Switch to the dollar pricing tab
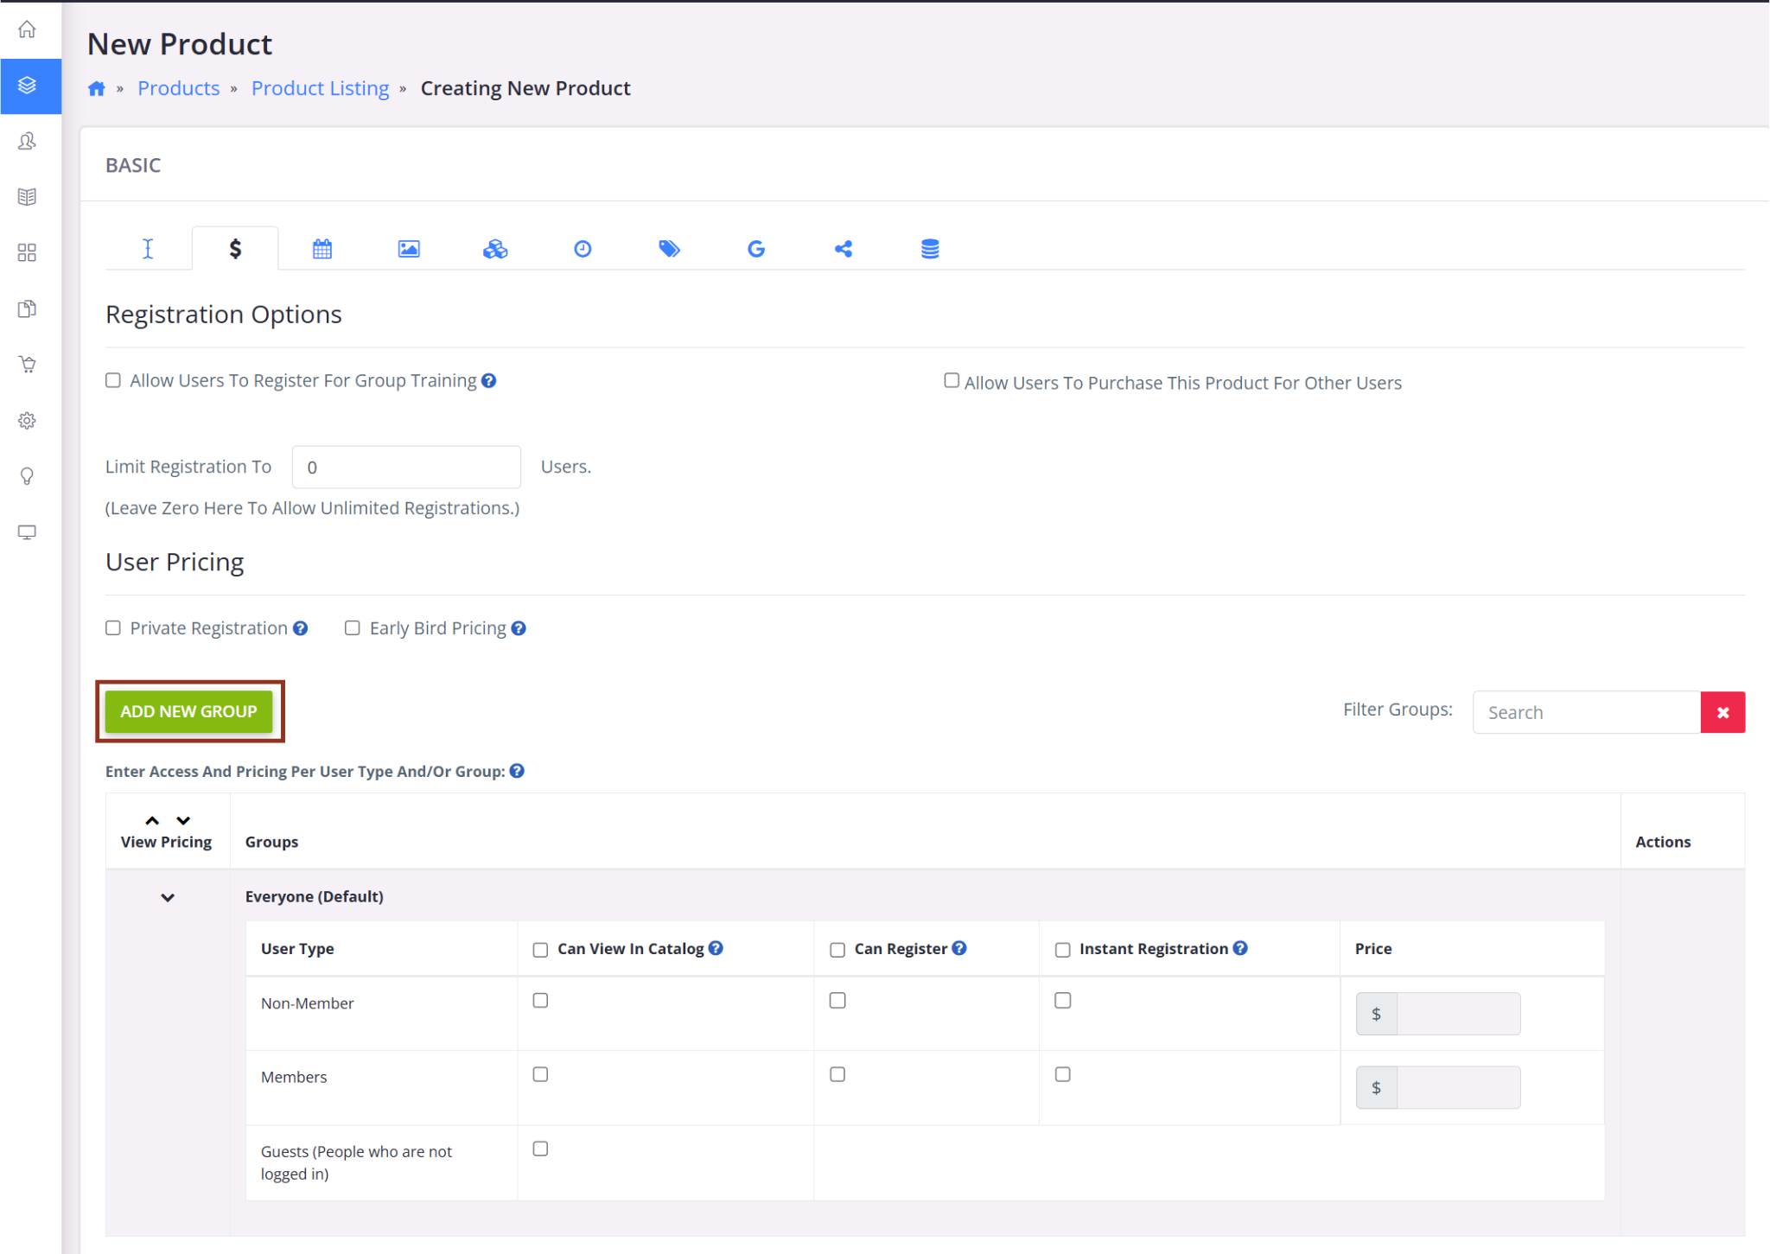The height and width of the screenshot is (1254, 1770). [235, 249]
